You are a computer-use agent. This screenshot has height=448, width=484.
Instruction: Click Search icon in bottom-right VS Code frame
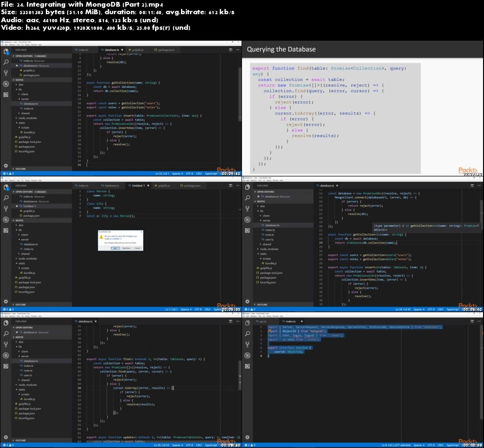[x=248, y=334]
